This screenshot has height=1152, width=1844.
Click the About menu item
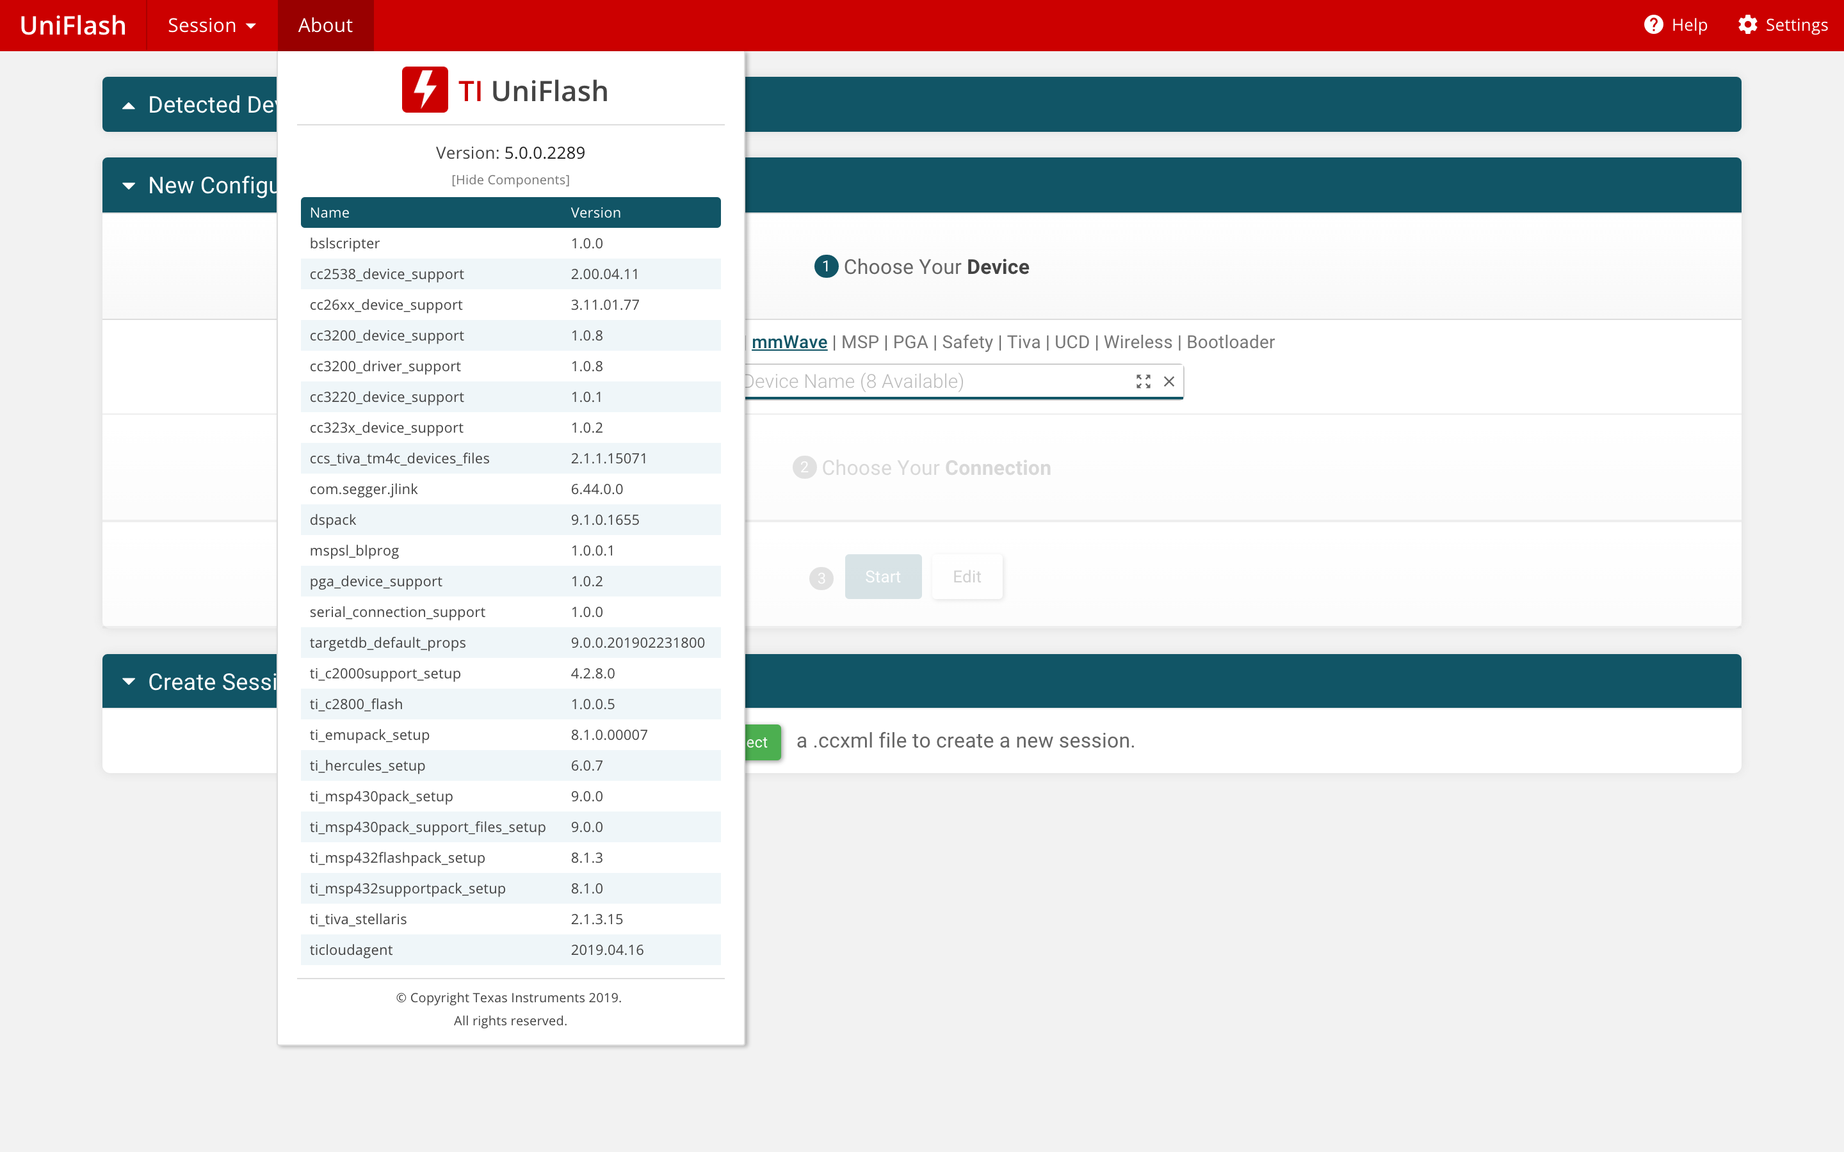coord(325,25)
